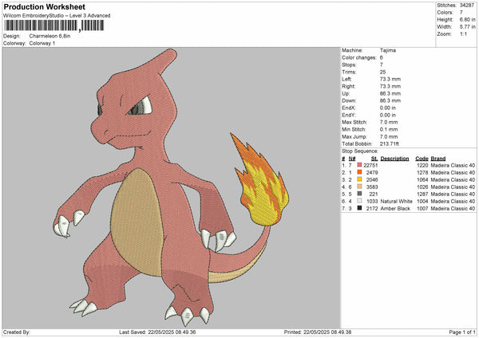Select the 'EndY:' label
The height and width of the screenshot is (338, 479).
click(x=349, y=115)
